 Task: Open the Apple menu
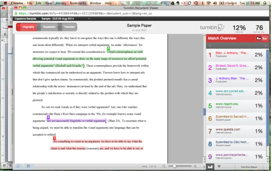pyautogui.click(x=5, y=3)
